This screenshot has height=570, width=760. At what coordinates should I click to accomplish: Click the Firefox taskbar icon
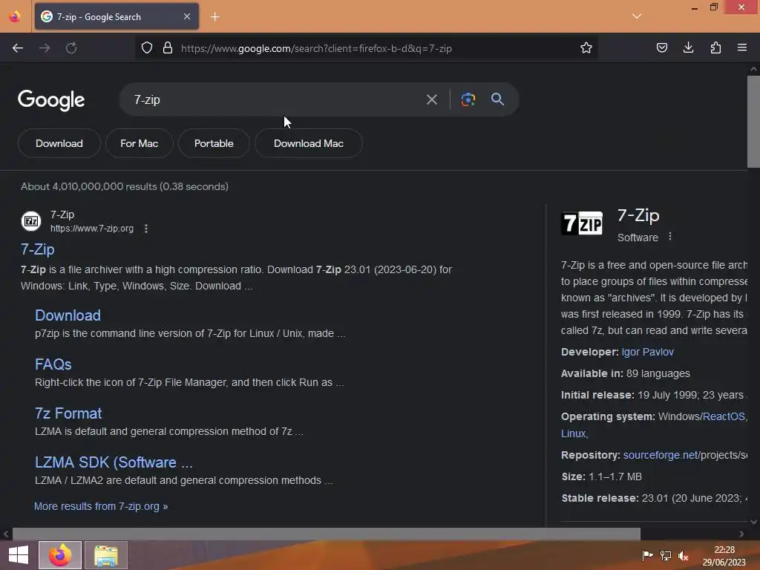[x=59, y=555]
